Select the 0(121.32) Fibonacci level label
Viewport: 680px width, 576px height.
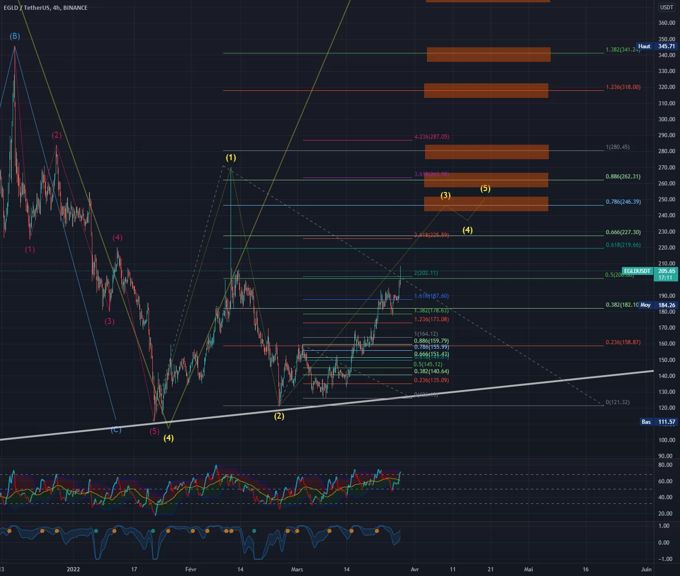click(618, 402)
